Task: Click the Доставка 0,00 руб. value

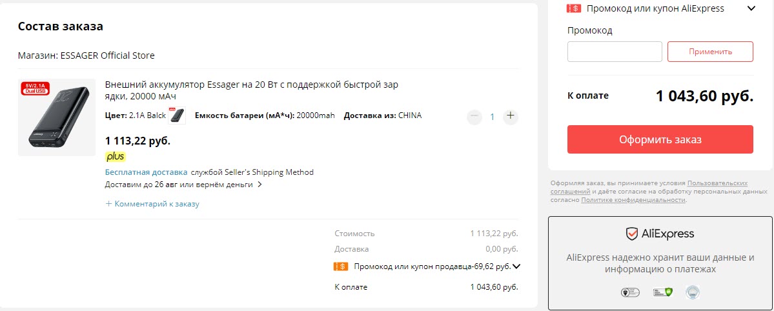Action: click(502, 249)
